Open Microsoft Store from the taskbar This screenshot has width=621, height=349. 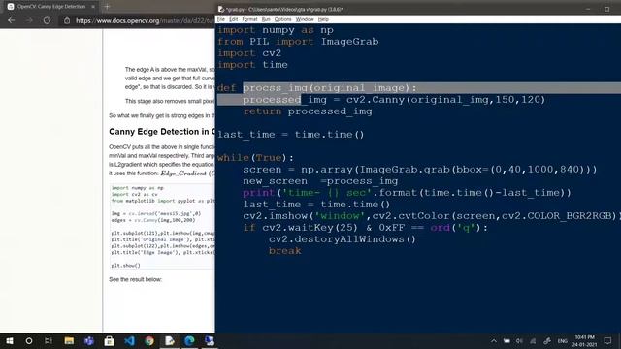(109, 340)
